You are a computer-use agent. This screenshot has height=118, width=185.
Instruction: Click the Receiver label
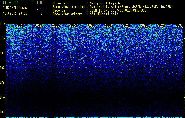(60, 10)
